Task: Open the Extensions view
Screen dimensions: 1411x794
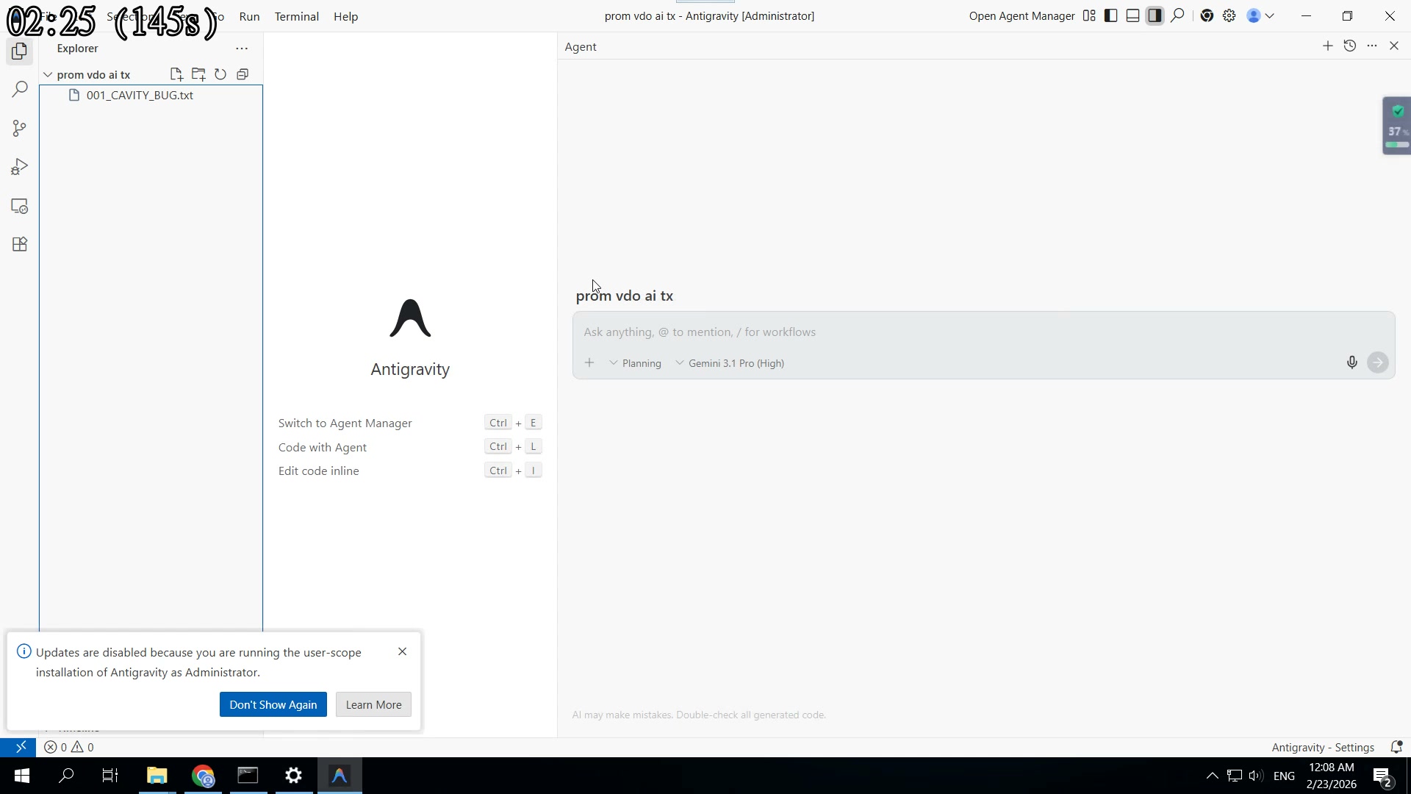Action: click(19, 244)
